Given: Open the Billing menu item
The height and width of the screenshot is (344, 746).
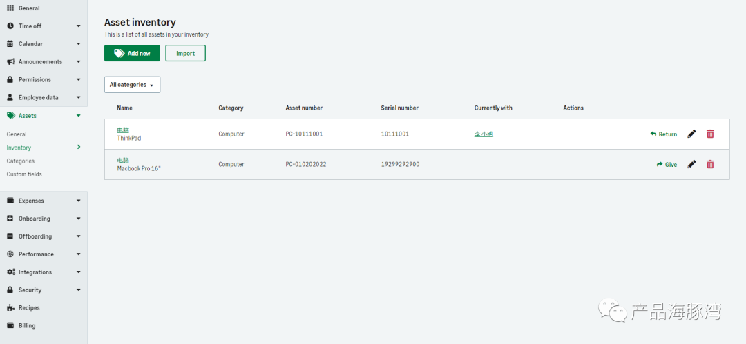Looking at the screenshot, I should (27, 326).
